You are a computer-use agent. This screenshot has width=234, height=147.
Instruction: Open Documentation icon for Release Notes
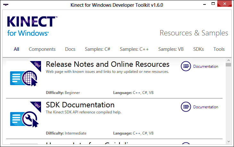coord(186,66)
